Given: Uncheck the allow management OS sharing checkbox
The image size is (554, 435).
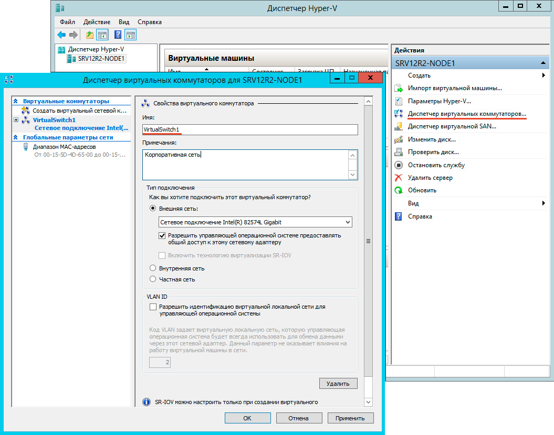Looking at the screenshot, I should point(162,236).
